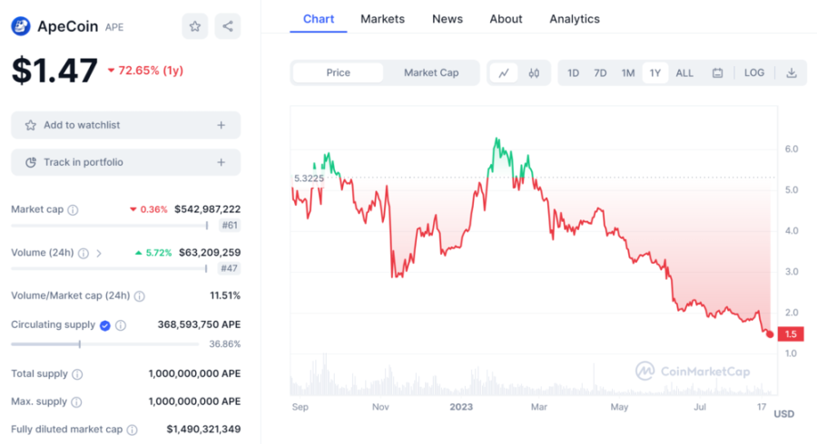Set chart range to 1M

tap(628, 72)
